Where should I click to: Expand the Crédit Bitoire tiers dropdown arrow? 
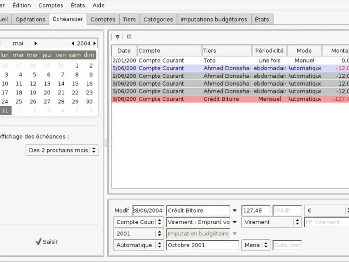[235, 210]
